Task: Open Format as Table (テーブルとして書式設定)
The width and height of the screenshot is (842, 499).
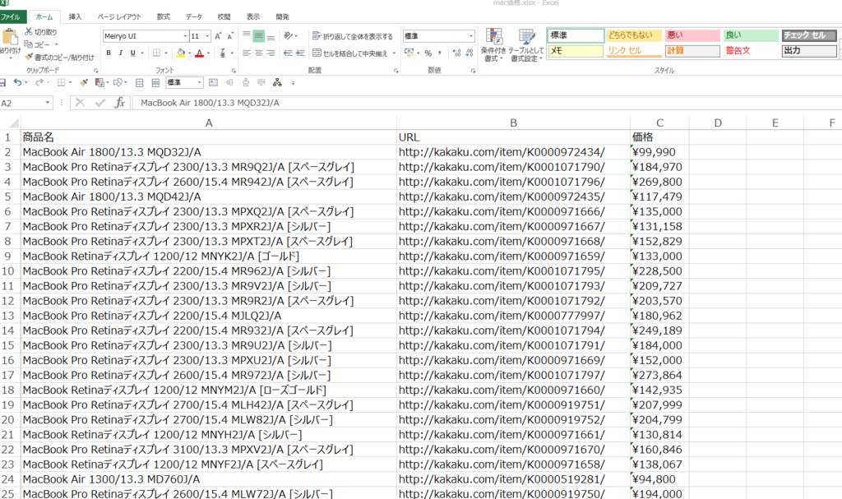Action: (527, 45)
